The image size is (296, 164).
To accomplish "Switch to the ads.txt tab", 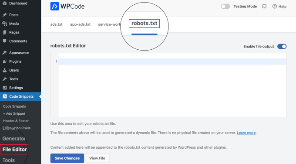I will click(x=56, y=24).
